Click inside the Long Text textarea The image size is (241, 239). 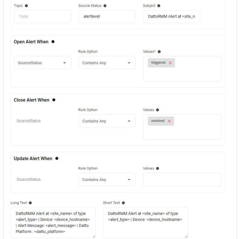click(x=53, y=222)
